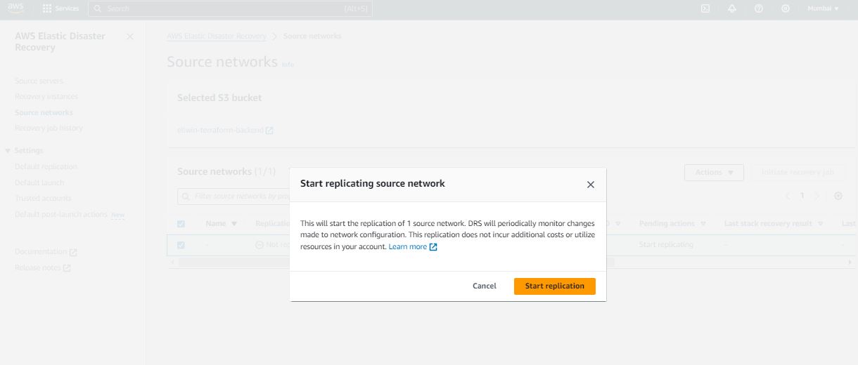The width and height of the screenshot is (858, 365).
Task: Expand the Actions dropdown
Action: [x=714, y=173]
